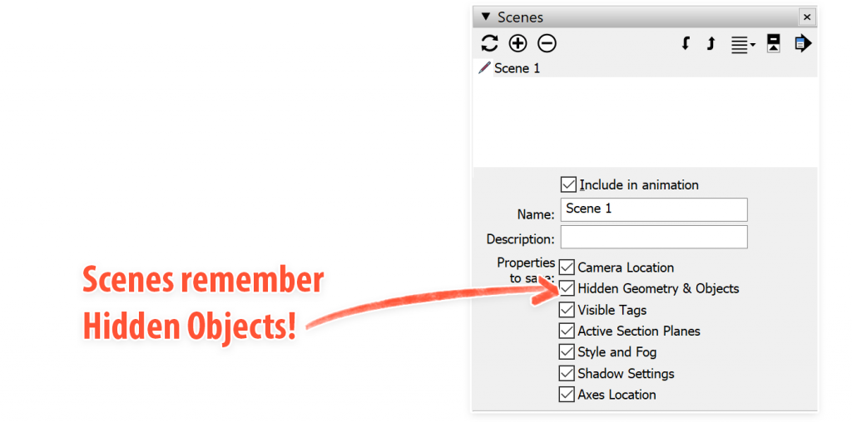Disable Hidden Geometry & Objects checkbox
The height and width of the screenshot is (422, 852).
(567, 288)
